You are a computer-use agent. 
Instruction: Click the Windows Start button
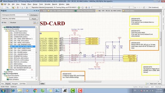point(3,91)
